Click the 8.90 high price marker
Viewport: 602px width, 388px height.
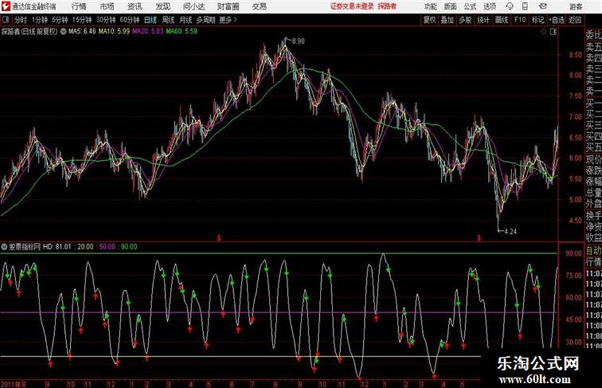point(298,41)
